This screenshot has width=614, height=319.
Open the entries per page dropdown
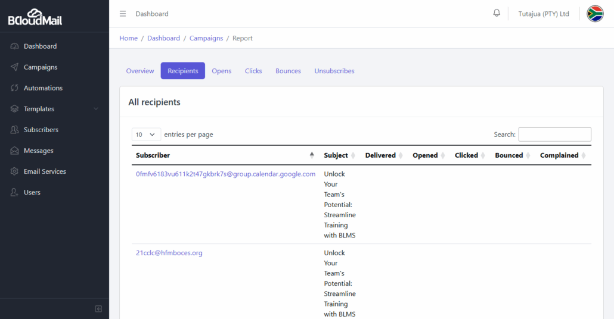coord(146,135)
